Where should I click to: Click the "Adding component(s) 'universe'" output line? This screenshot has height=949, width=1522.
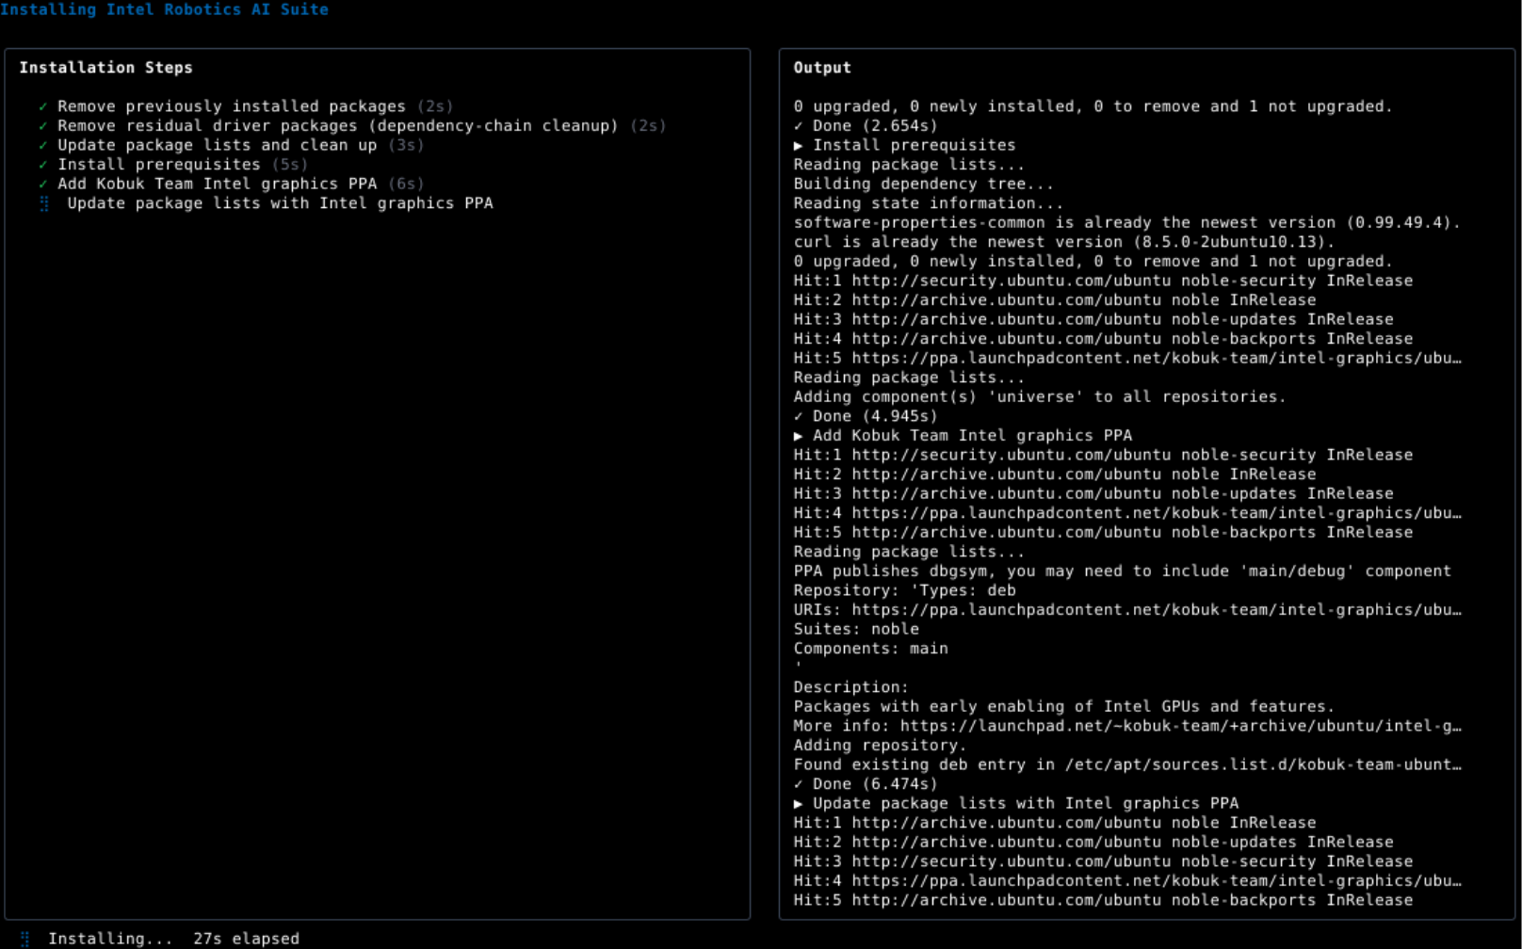(x=1040, y=397)
